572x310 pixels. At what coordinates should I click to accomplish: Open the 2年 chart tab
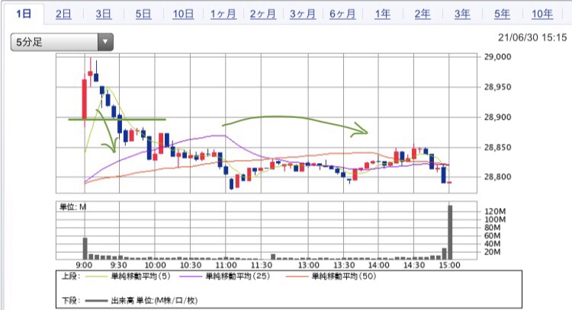[422, 14]
